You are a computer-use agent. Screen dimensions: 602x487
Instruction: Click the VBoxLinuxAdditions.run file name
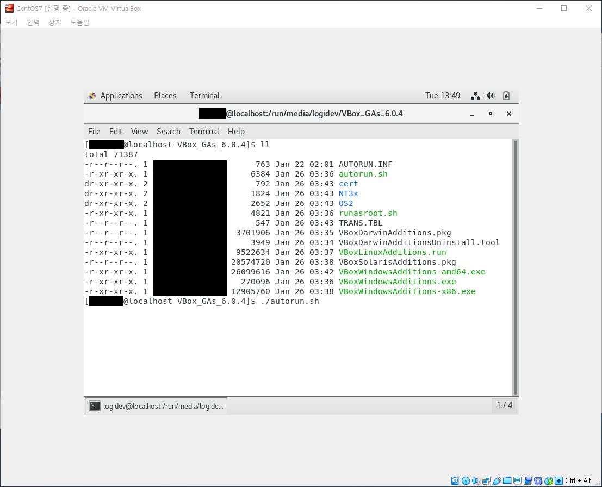click(x=393, y=252)
